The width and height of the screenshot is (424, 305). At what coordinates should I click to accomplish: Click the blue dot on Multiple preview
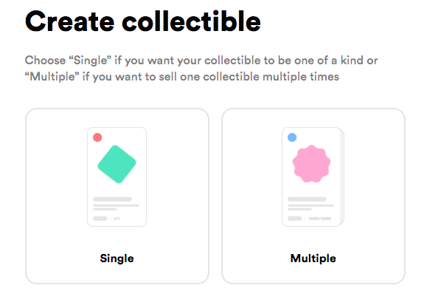[292, 137]
